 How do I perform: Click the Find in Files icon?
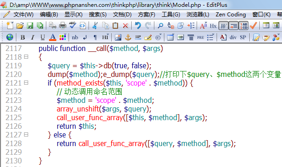coord(181,25)
